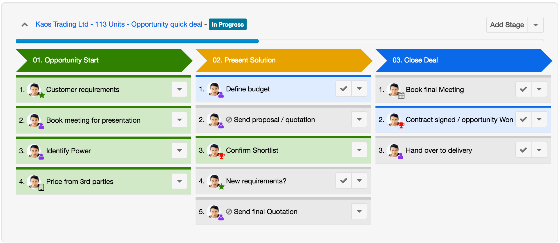Expand the Add Stage dropdown arrow
The image size is (560, 243).
point(536,25)
